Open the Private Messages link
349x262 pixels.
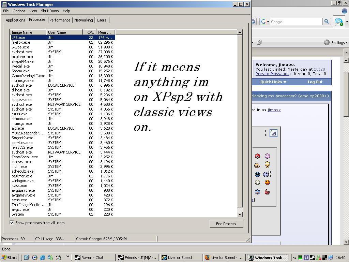pos(272,74)
